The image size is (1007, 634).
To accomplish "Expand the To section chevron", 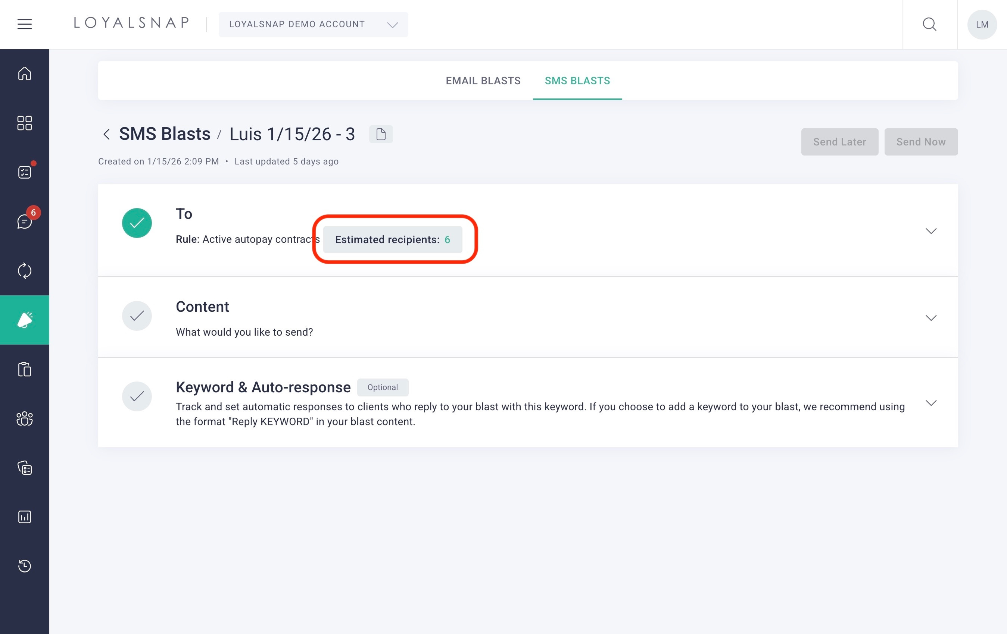I will pyautogui.click(x=930, y=231).
